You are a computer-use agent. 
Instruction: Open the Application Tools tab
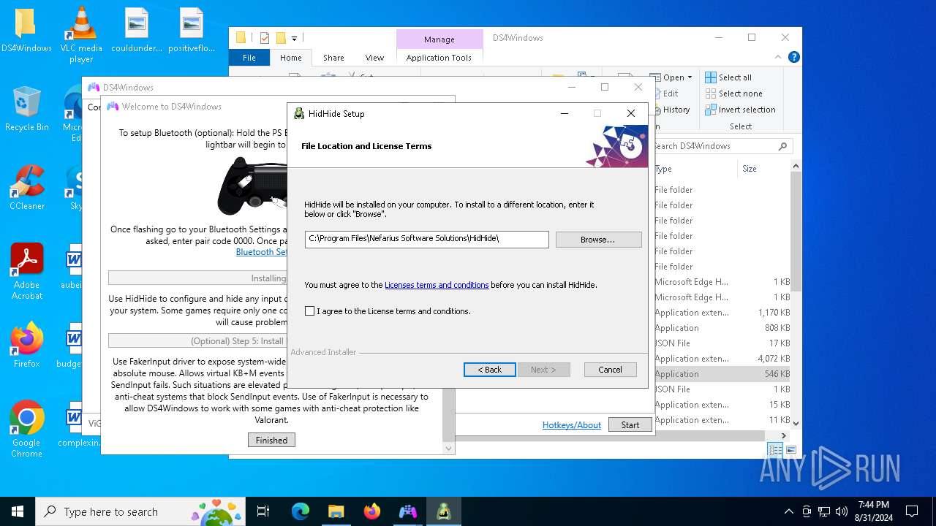pos(439,58)
